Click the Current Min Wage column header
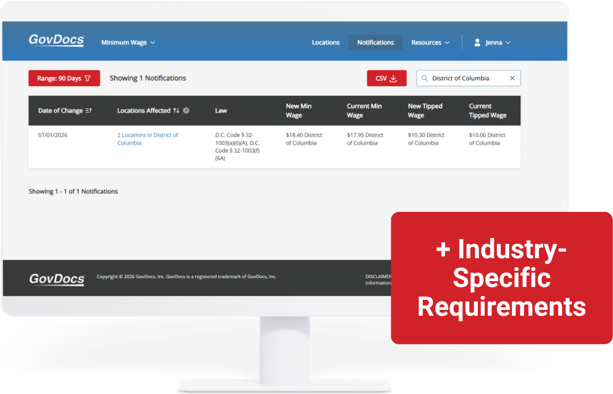 pos(365,111)
